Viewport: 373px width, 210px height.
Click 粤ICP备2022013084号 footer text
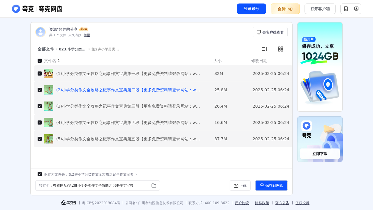click(x=101, y=203)
